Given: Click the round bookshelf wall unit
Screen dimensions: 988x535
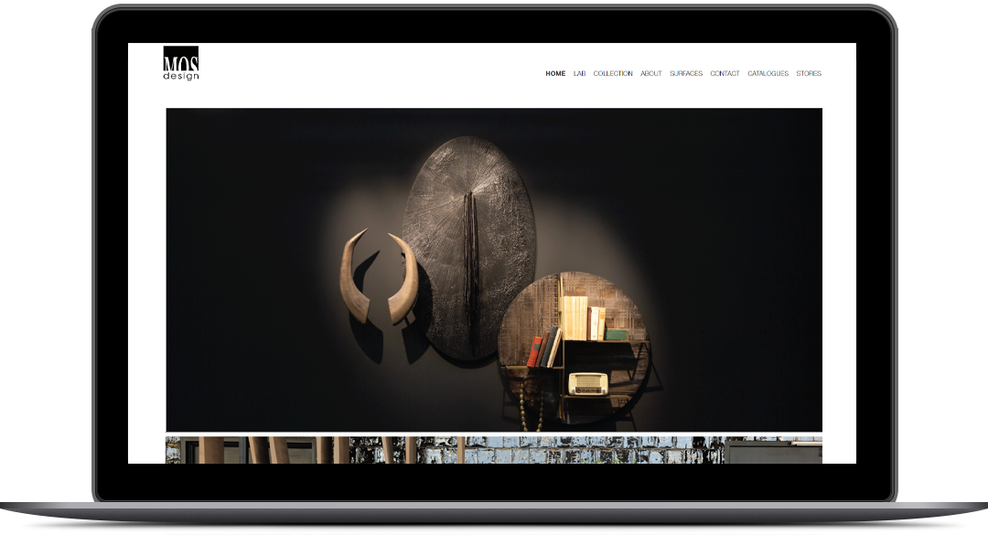Looking at the screenshot, I should 574,347.
